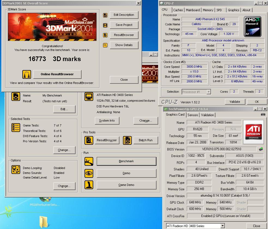
Task: Switch to the Sensors tab in GPU-Z
Action: (193, 115)
